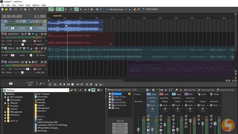238x134 pixels.
Task: Click the Audio Tracks filter button
Action: [120, 124]
